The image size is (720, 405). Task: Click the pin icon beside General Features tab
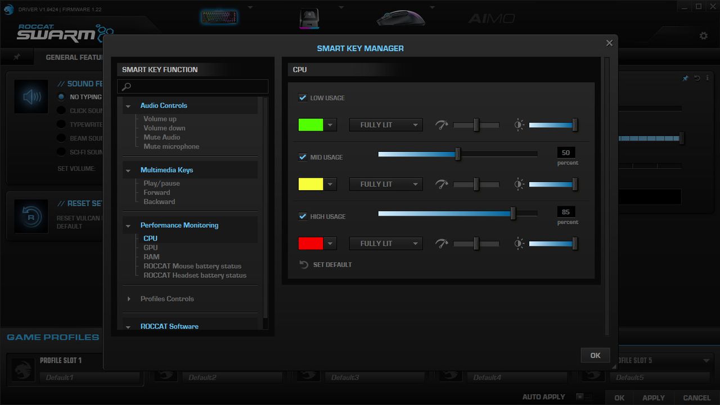[x=17, y=57]
